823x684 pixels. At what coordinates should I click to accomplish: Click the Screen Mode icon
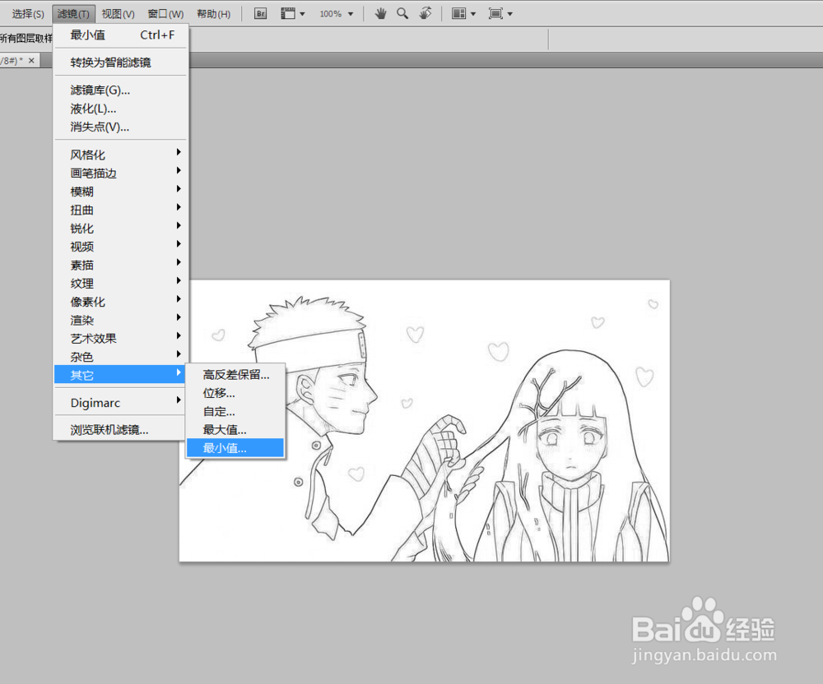[x=497, y=13]
